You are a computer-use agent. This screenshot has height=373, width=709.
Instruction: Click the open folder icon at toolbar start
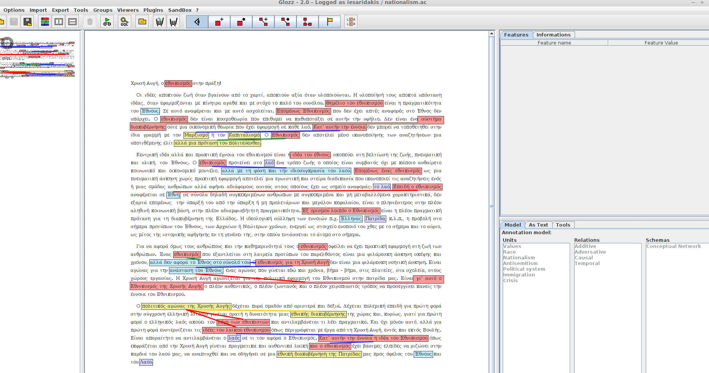pyautogui.click(x=2, y=22)
